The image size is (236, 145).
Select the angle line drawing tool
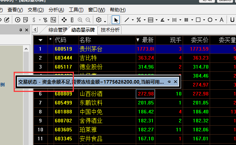tap(162, 20)
